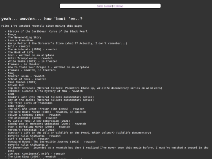Select Scooby-Doo 2: Monsters Unleashed entry
Image resolution: width=212 pixels, height=159 pixels.
[x=47, y=124]
